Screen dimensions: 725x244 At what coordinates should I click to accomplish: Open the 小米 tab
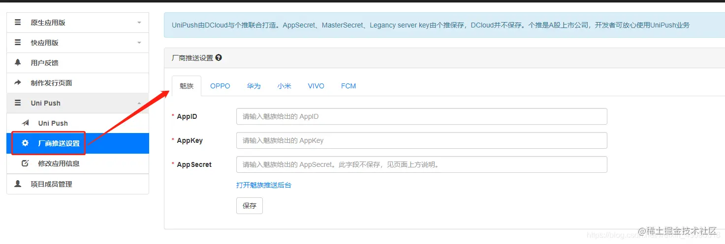(x=284, y=86)
